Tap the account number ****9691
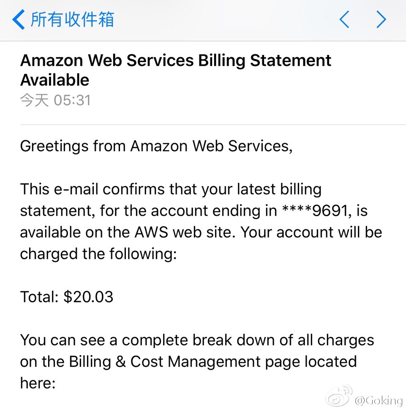 click(315, 211)
